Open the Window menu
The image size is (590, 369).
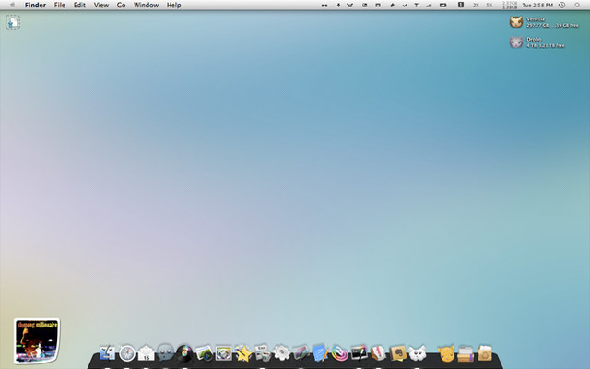tap(146, 5)
